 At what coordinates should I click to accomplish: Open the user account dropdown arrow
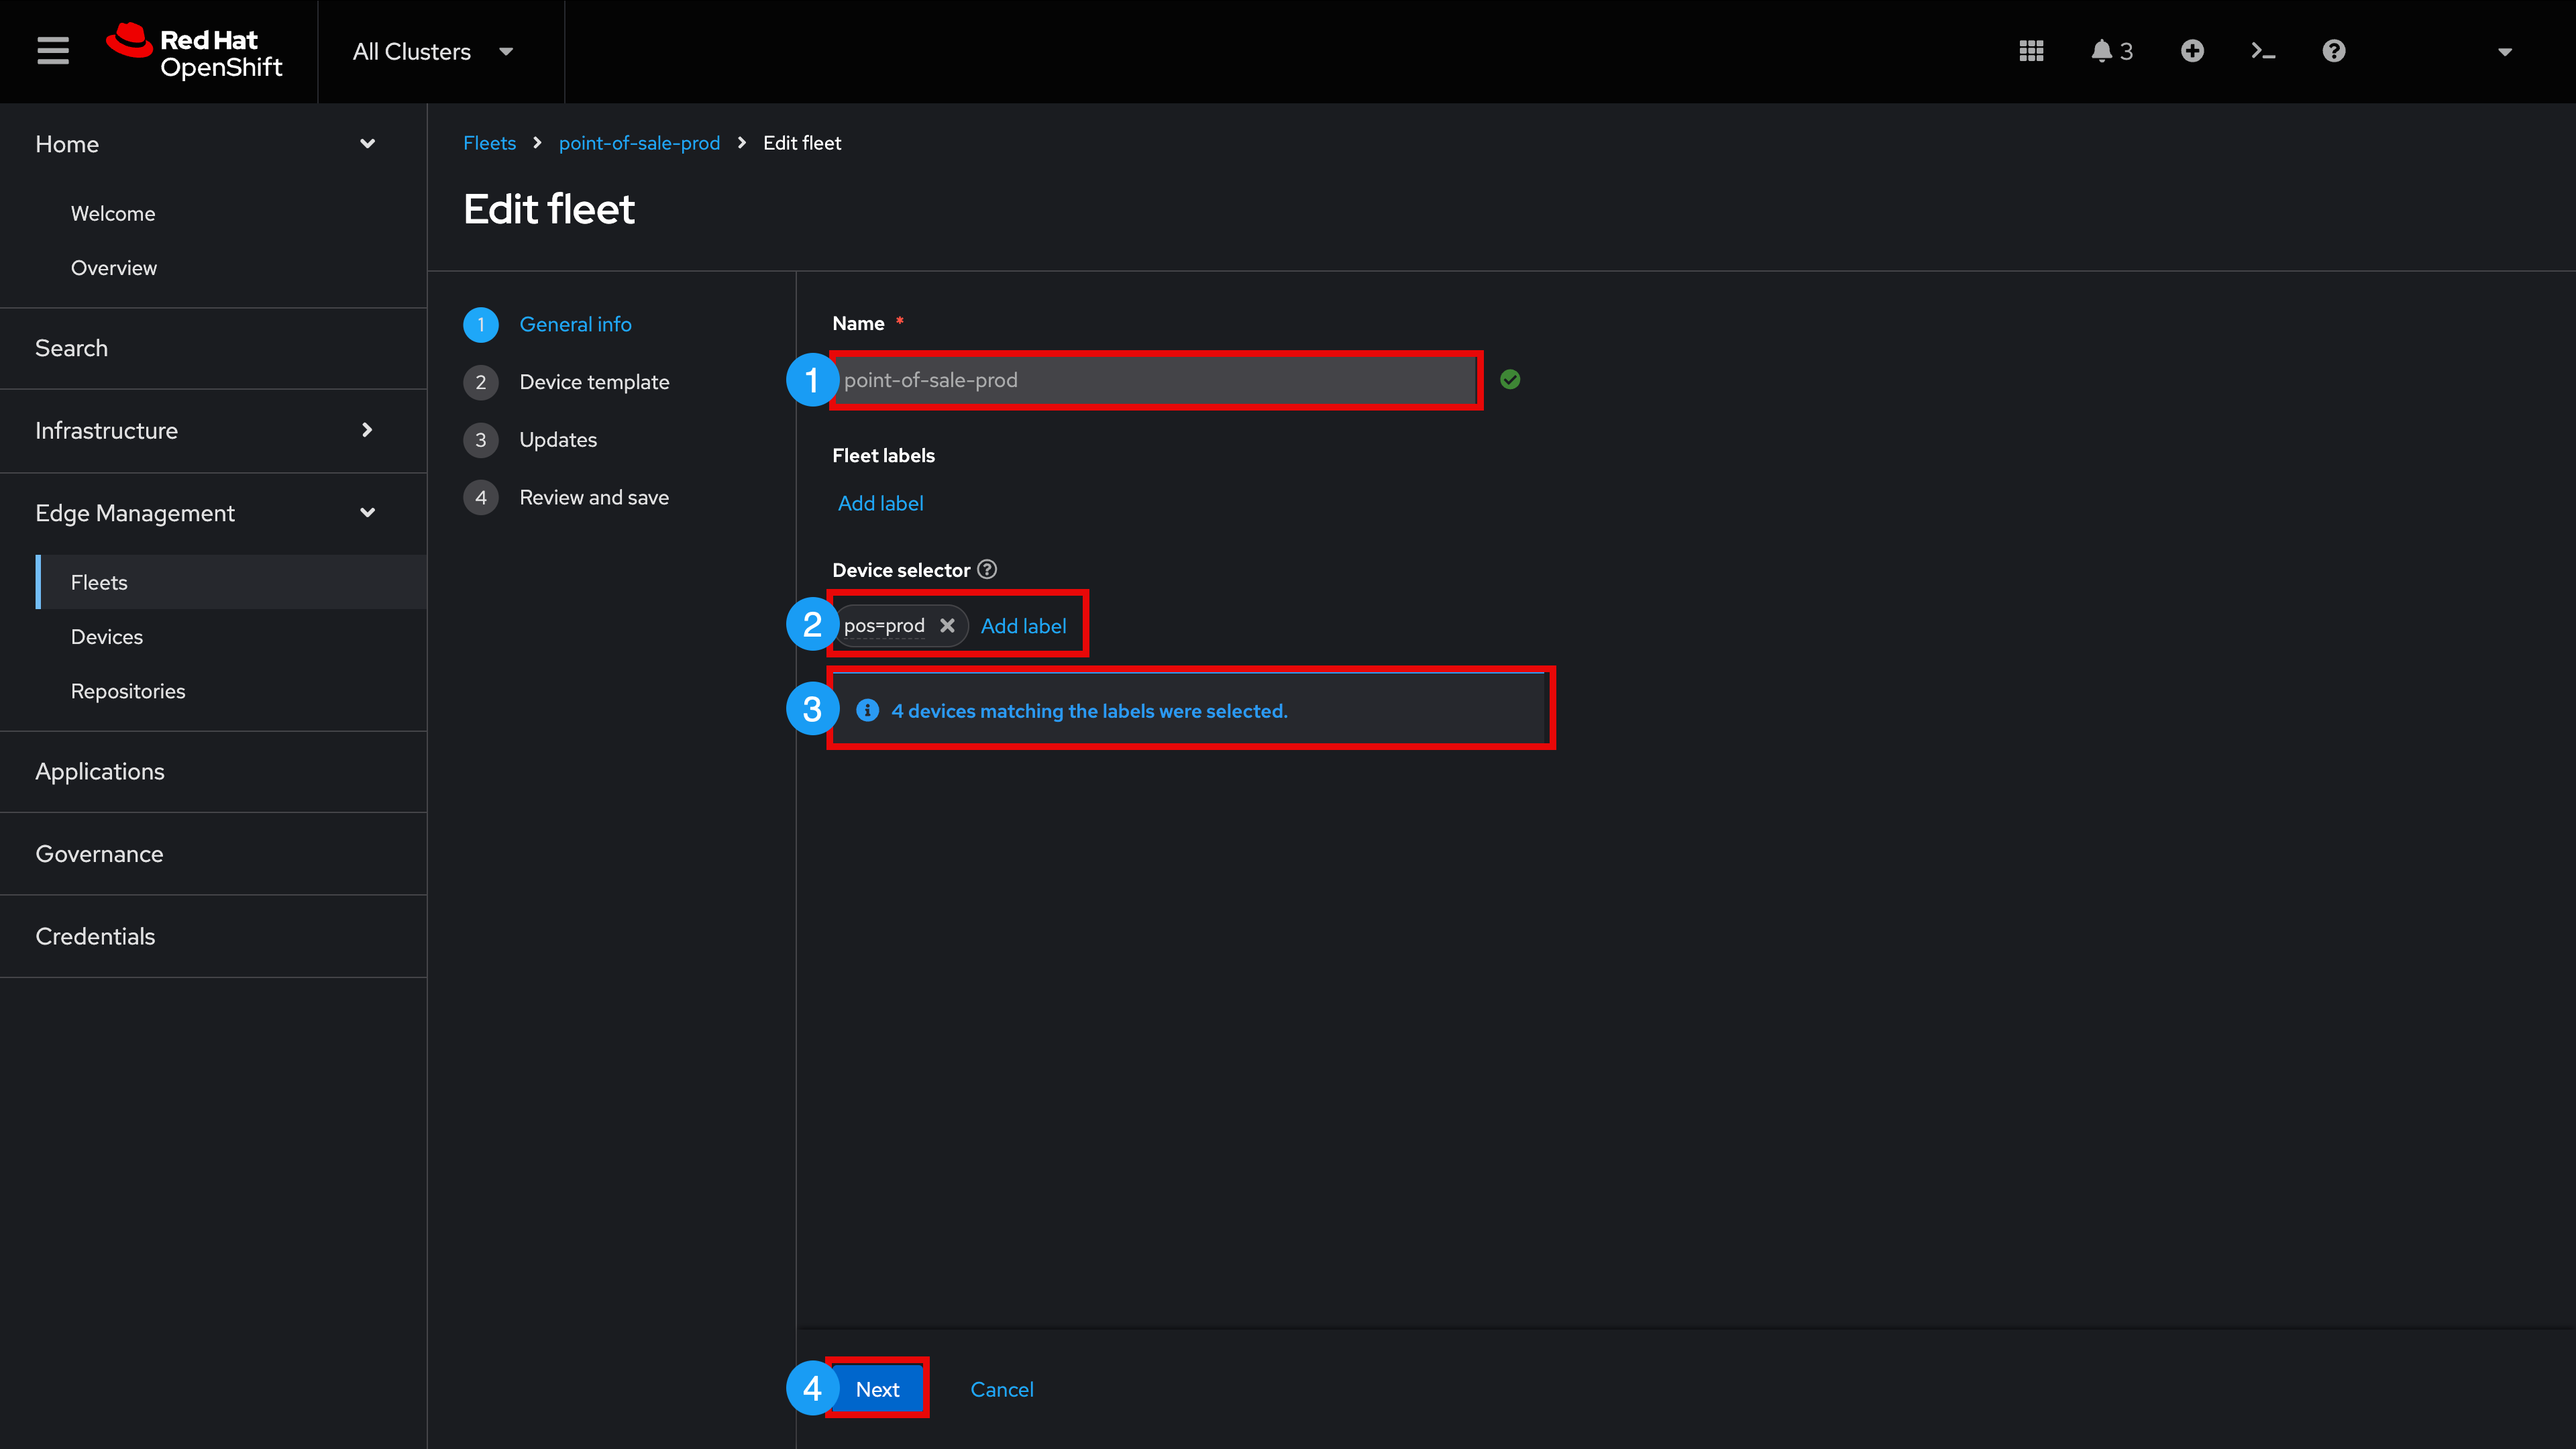click(2505, 52)
